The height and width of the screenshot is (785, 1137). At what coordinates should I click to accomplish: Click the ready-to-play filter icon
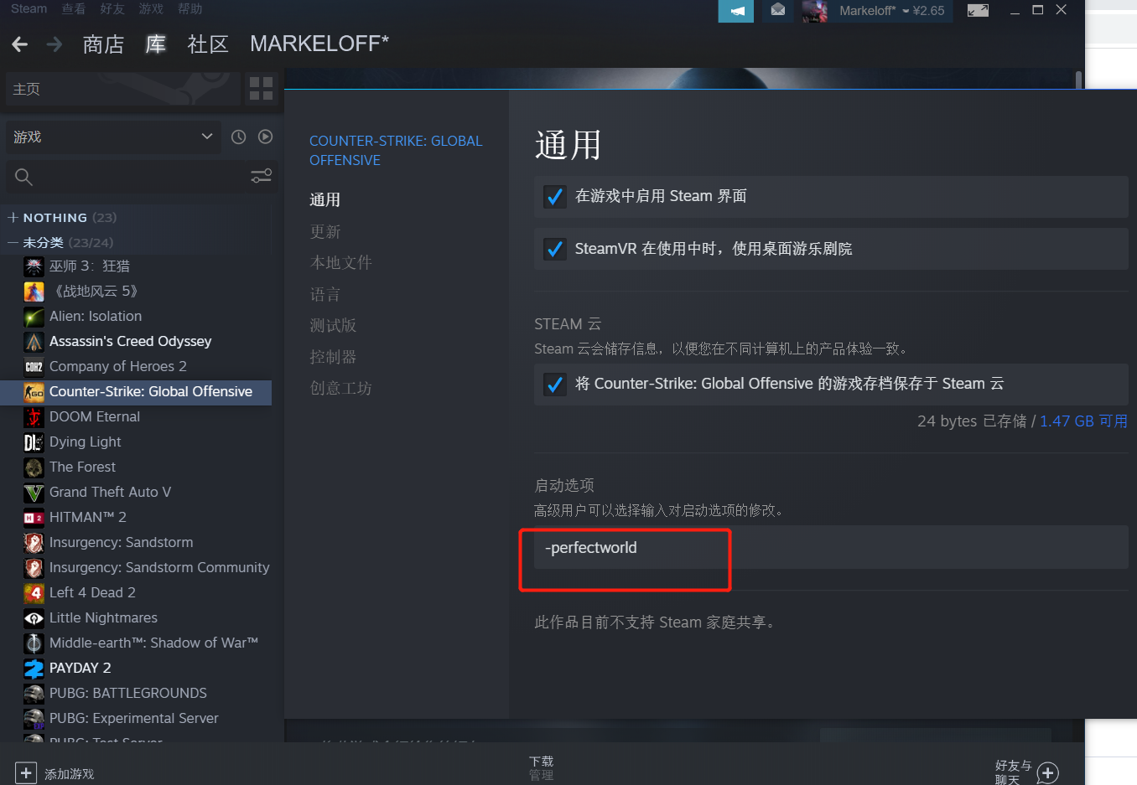point(266,137)
